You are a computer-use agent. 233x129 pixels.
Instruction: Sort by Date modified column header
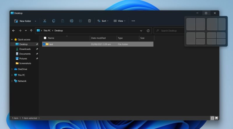coord(98,38)
